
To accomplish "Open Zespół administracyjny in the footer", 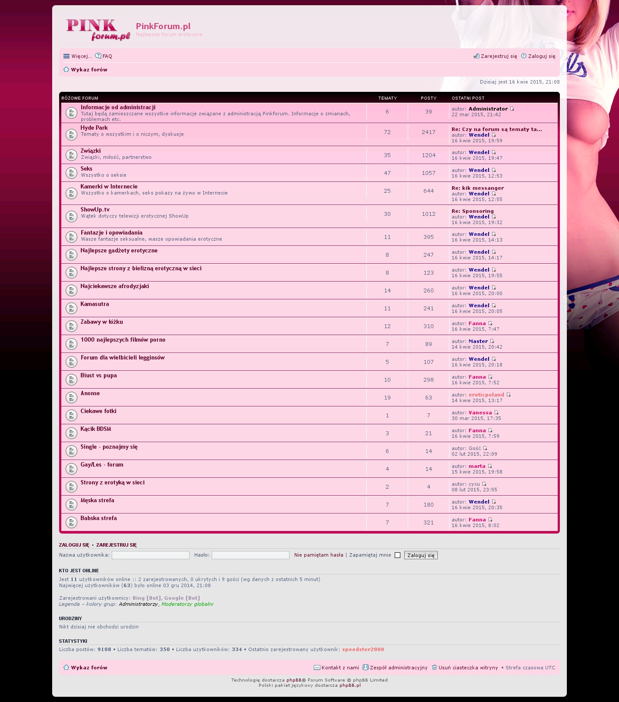I will click(395, 668).
